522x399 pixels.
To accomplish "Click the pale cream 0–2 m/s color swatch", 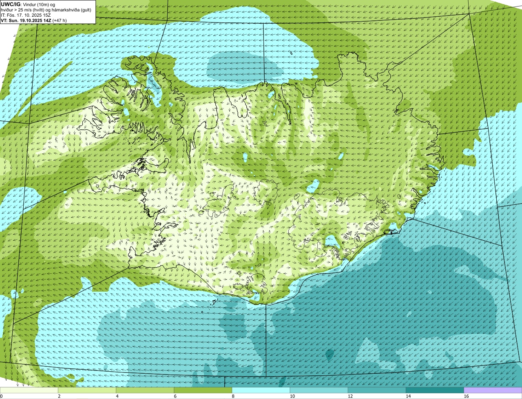I will pyautogui.click(x=29, y=390).
